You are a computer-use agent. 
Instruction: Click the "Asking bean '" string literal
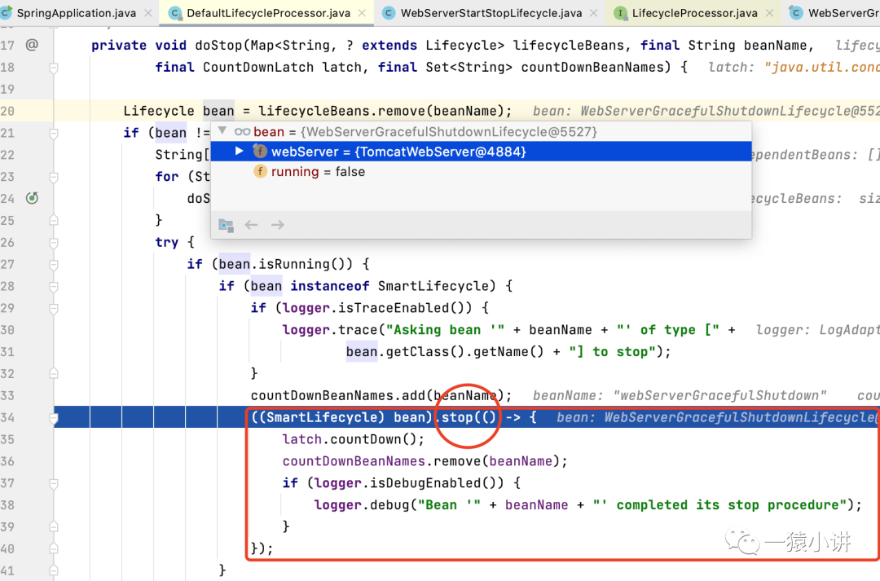[445, 330]
